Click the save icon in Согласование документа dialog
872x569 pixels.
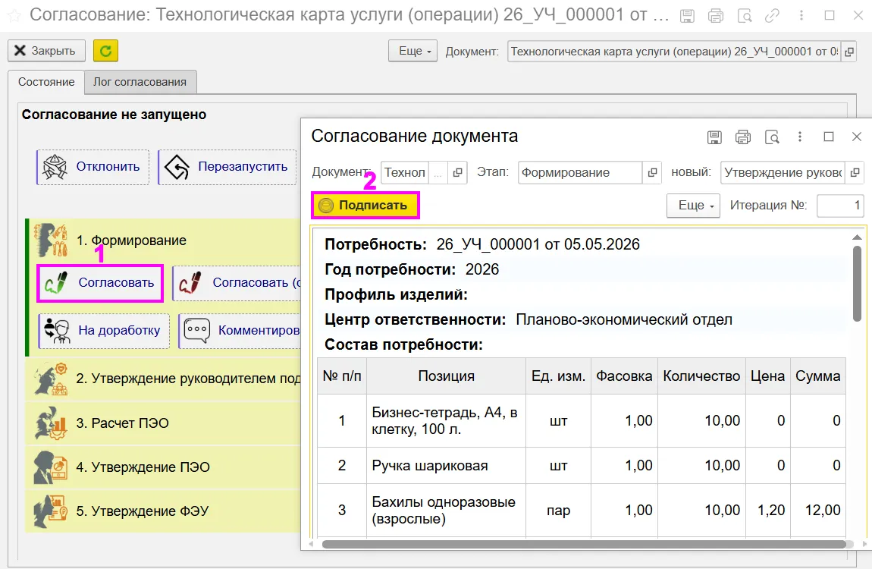click(714, 137)
